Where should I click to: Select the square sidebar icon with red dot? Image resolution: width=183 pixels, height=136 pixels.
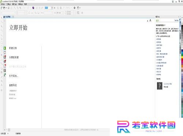coord(5,66)
